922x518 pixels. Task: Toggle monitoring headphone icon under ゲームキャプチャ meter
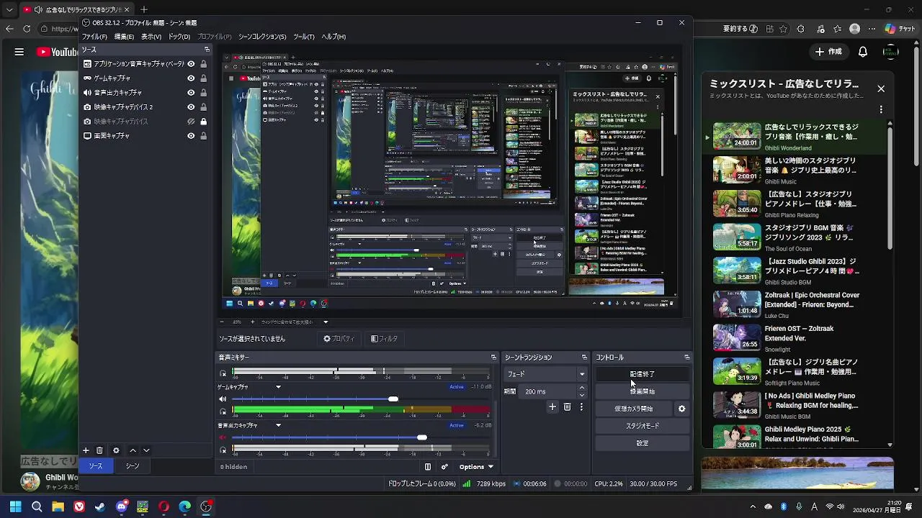[223, 412]
